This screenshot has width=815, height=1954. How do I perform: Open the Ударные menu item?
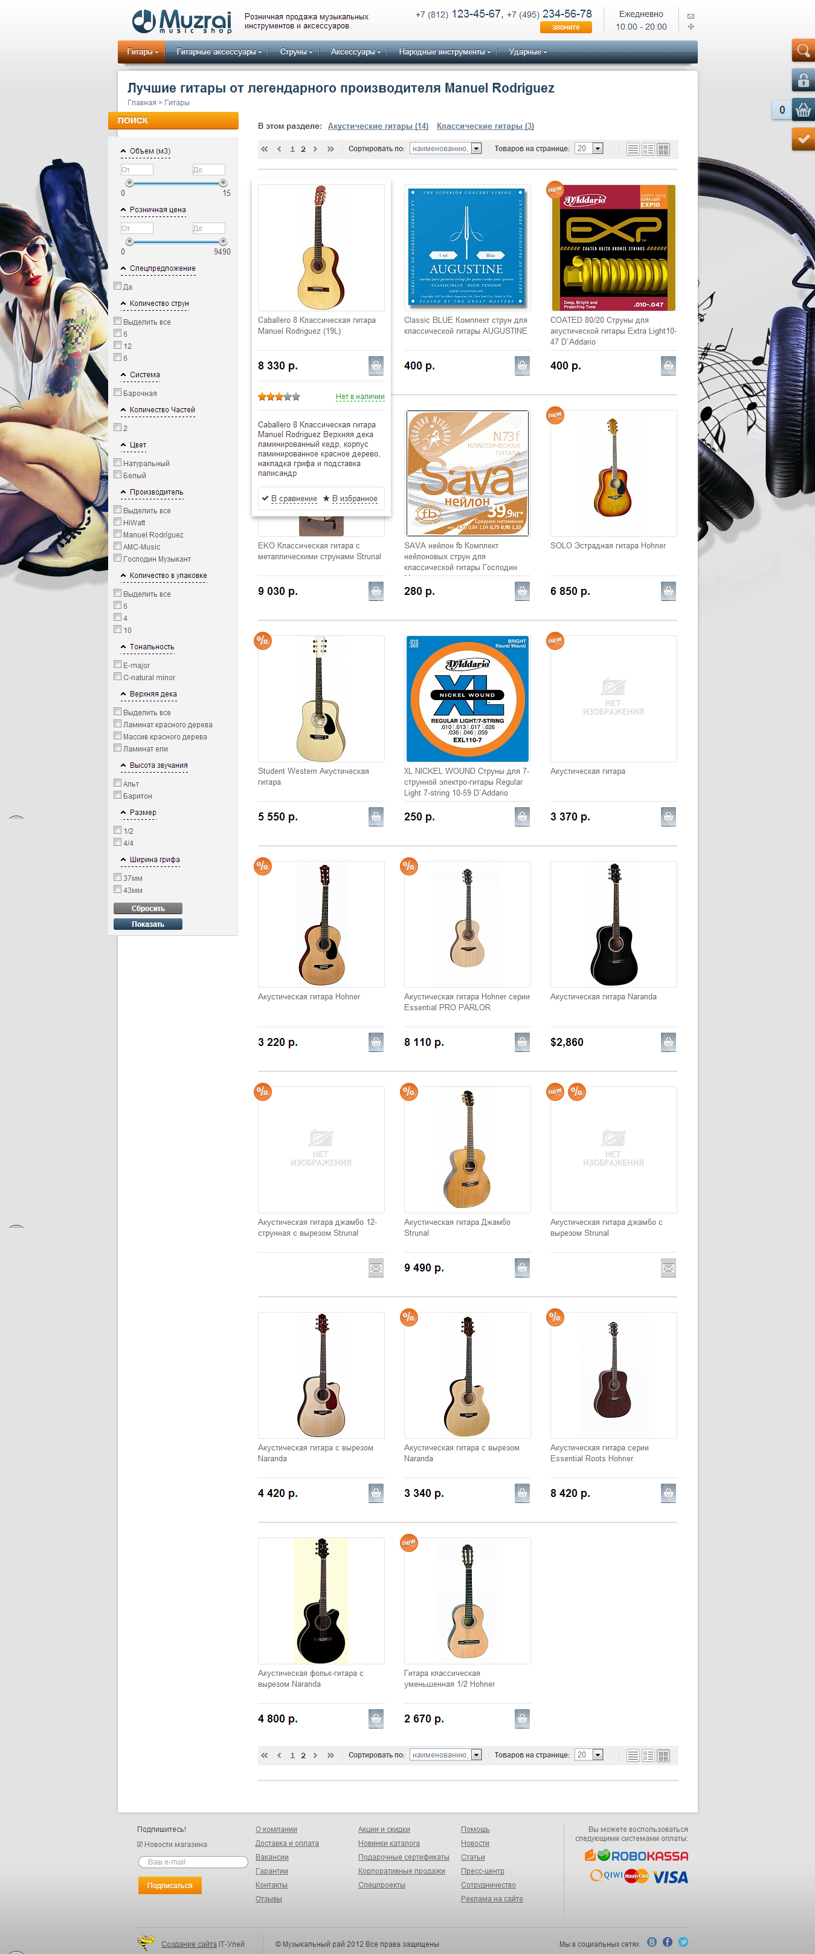point(527,53)
